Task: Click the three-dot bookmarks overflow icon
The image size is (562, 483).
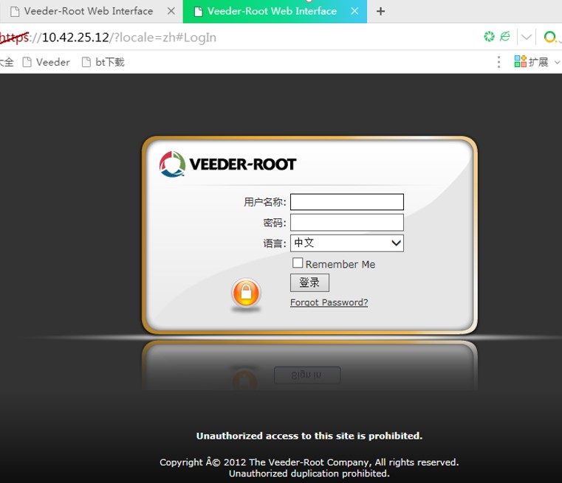Action: (499, 62)
